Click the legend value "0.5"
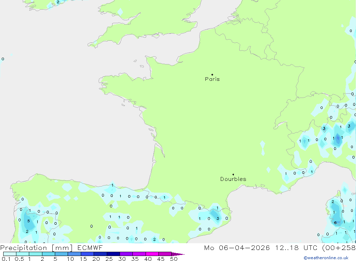 20,259
